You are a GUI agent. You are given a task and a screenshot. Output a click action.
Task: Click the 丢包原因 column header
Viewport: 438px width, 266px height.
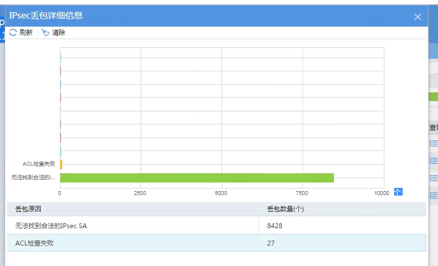tap(28, 209)
